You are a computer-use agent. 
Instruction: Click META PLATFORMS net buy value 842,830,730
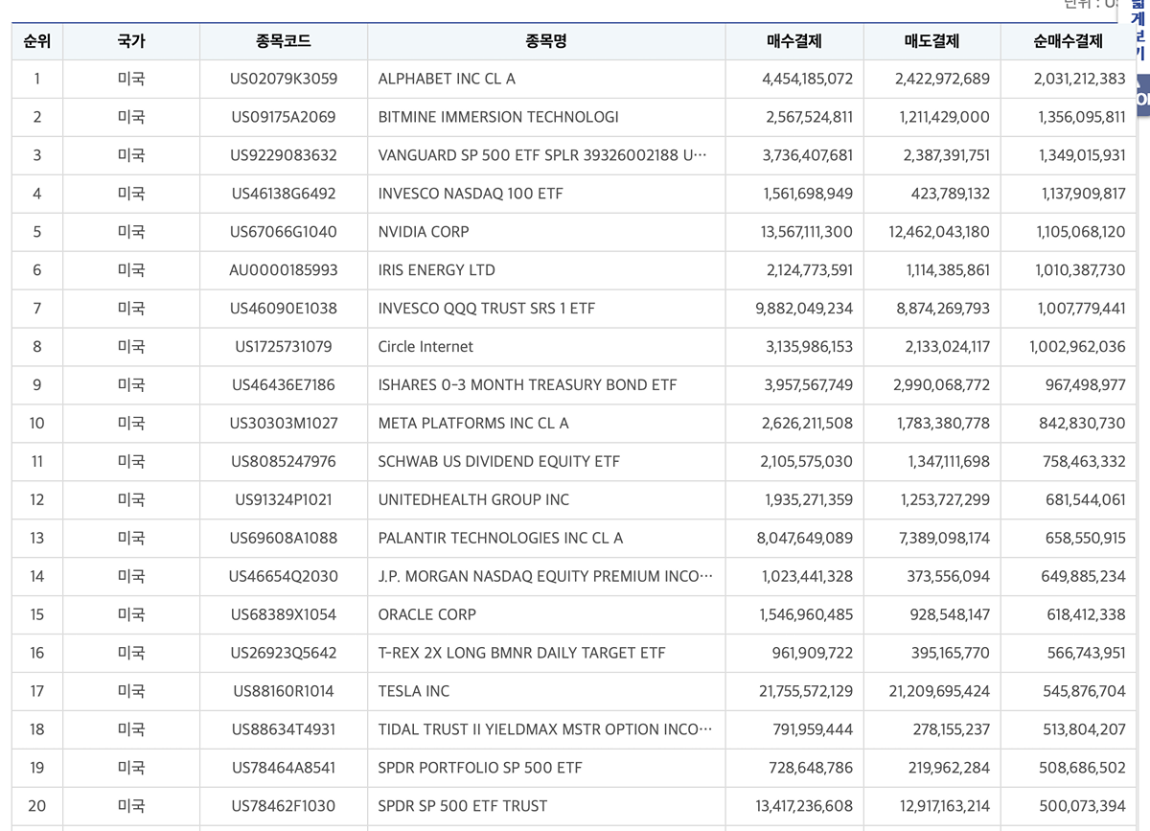click(x=1082, y=423)
